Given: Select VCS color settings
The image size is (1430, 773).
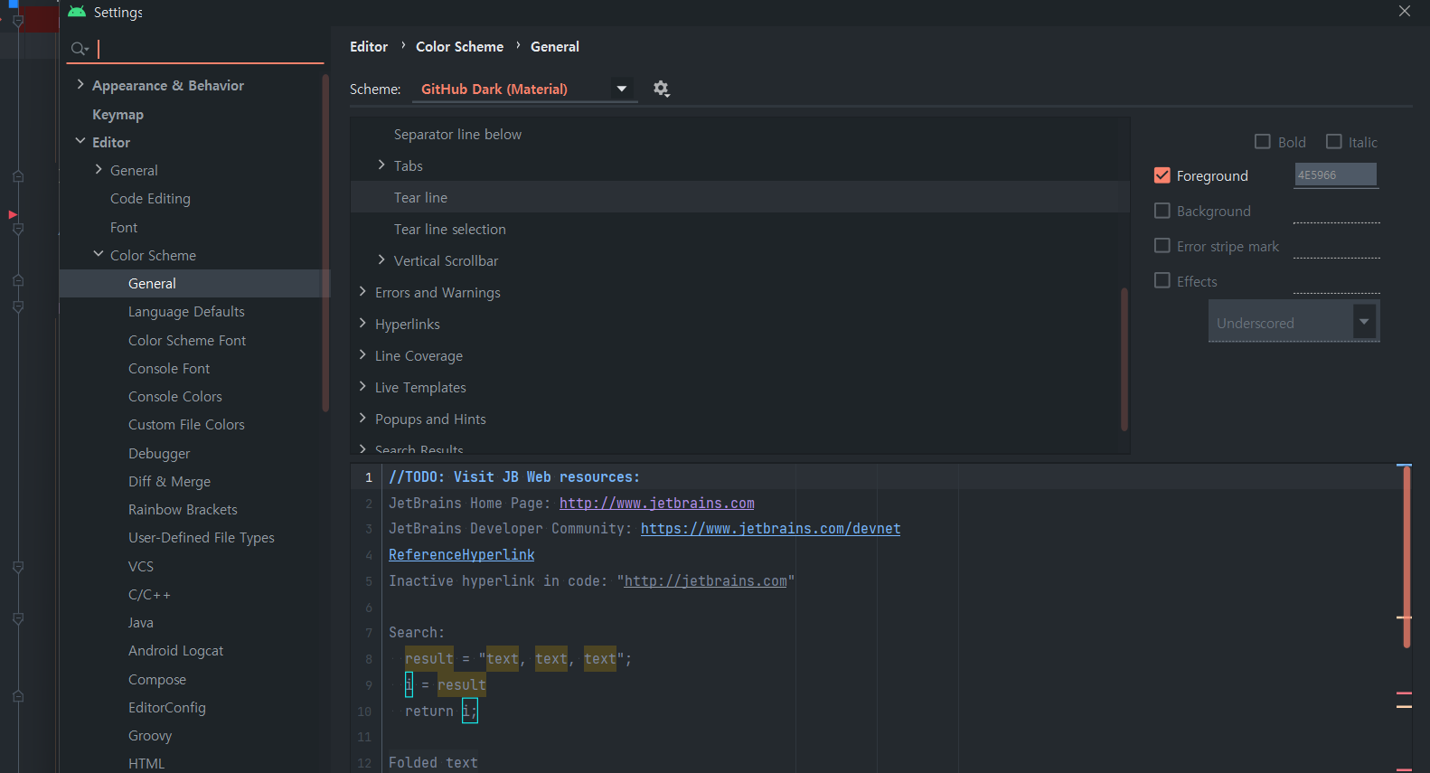Looking at the screenshot, I should 141,566.
